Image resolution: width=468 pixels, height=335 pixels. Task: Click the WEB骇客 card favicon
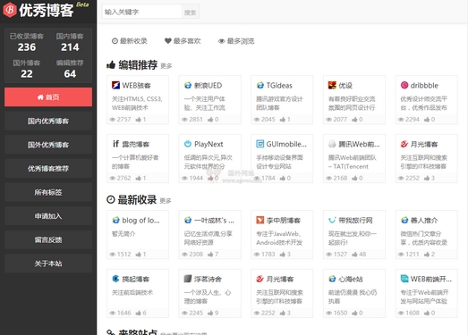[x=115, y=85]
